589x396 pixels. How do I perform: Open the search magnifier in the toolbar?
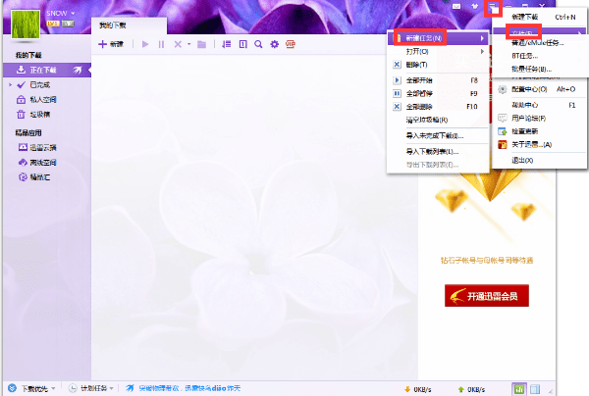[258, 44]
